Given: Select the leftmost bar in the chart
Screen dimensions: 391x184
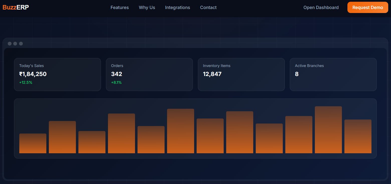Looking at the screenshot, I should click(x=33, y=143).
